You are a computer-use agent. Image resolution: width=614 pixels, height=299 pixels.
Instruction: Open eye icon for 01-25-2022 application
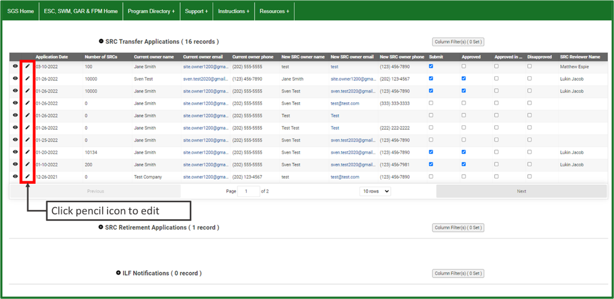point(15,139)
